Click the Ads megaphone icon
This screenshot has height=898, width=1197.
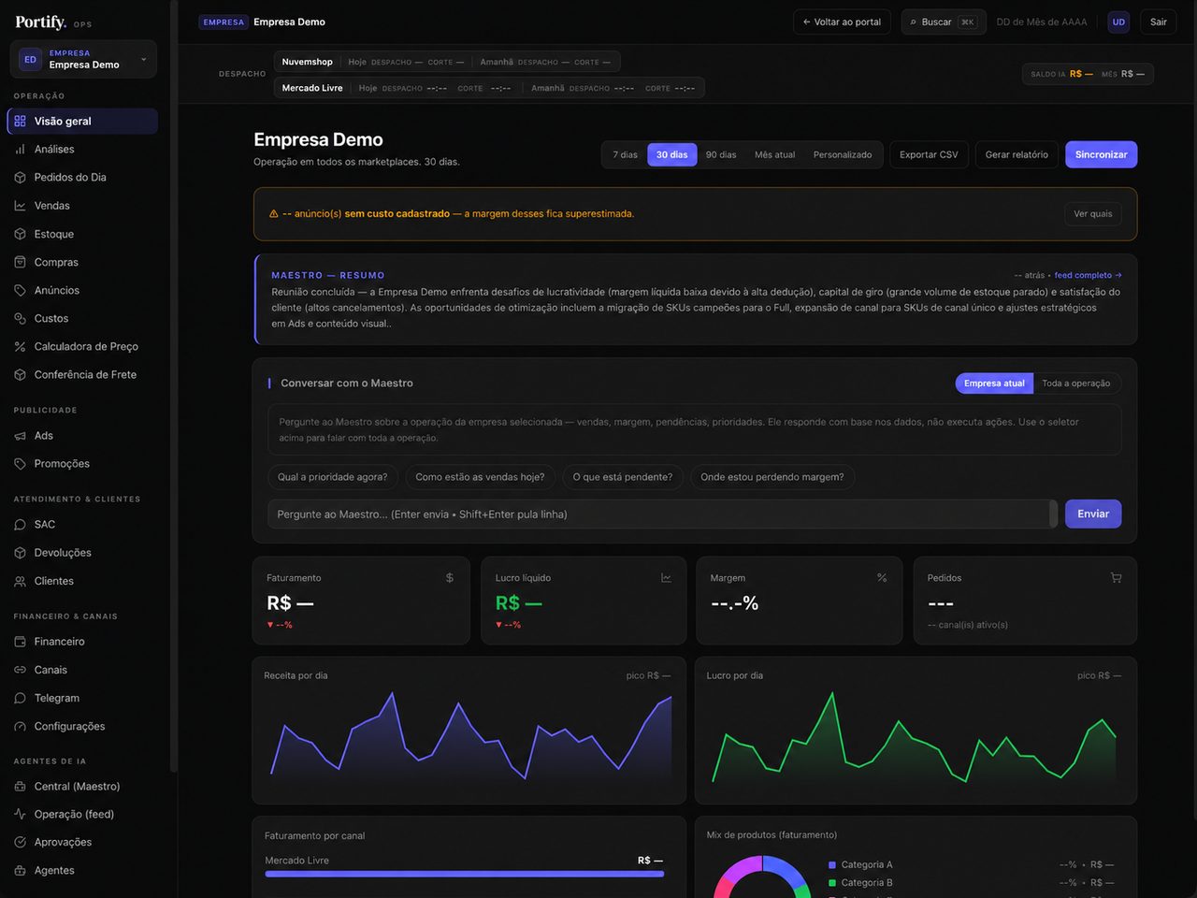(x=20, y=436)
